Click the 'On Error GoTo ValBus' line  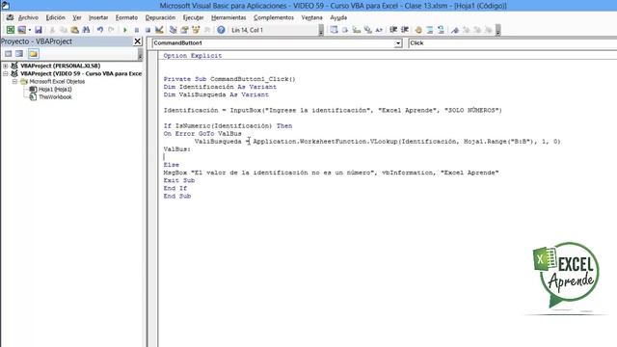click(x=202, y=134)
